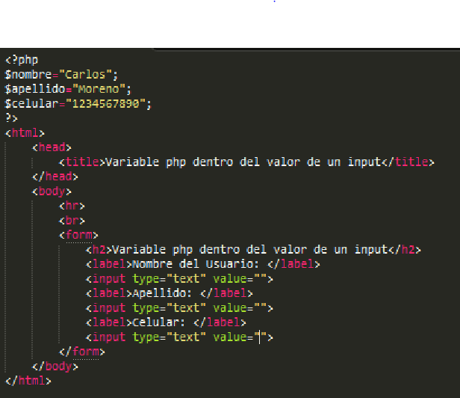Click the closing </h2> tag
This screenshot has height=398, width=460.
pyautogui.click(x=405, y=250)
